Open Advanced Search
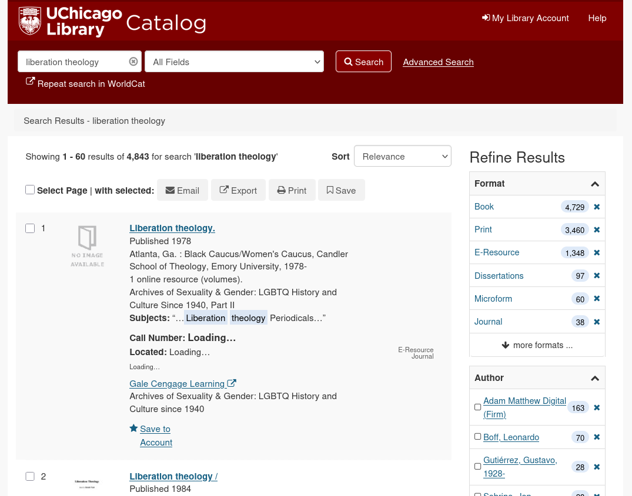The height and width of the screenshot is (496, 632). point(438,62)
